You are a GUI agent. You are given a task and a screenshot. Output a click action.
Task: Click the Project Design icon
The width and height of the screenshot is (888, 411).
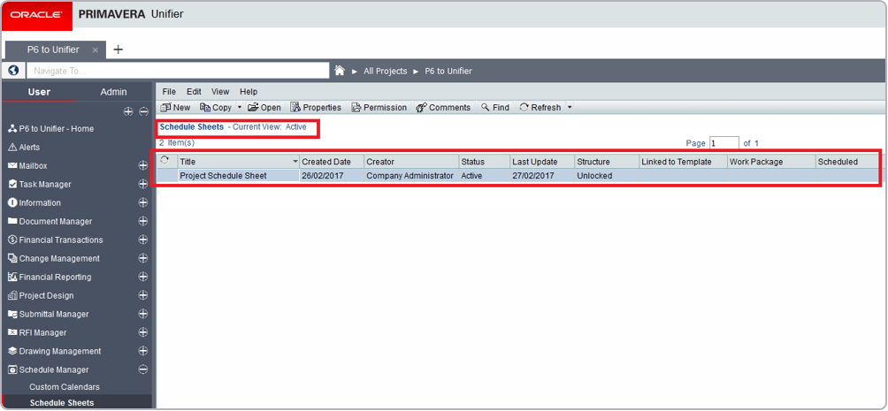pyautogui.click(x=12, y=295)
